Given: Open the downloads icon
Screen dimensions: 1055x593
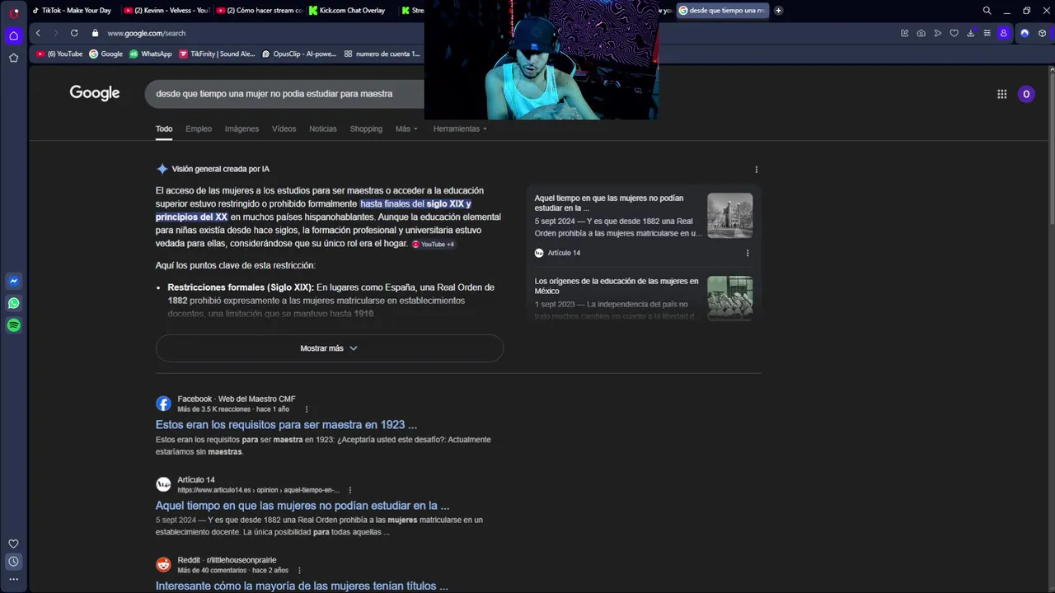Looking at the screenshot, I should point(970,33).
